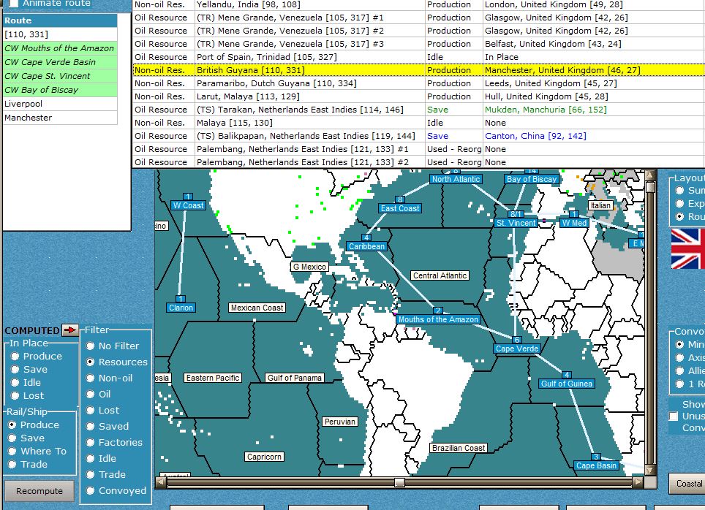The image size is (705, 510).
Task: Click Canton, China destination link
Action: pyautogui.click(x=535, y=136)
